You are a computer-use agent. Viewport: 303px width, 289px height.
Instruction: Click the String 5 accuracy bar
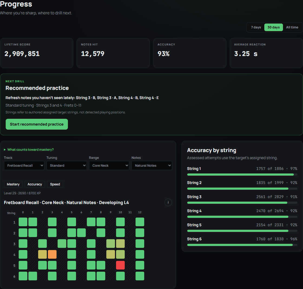point(242,231)
